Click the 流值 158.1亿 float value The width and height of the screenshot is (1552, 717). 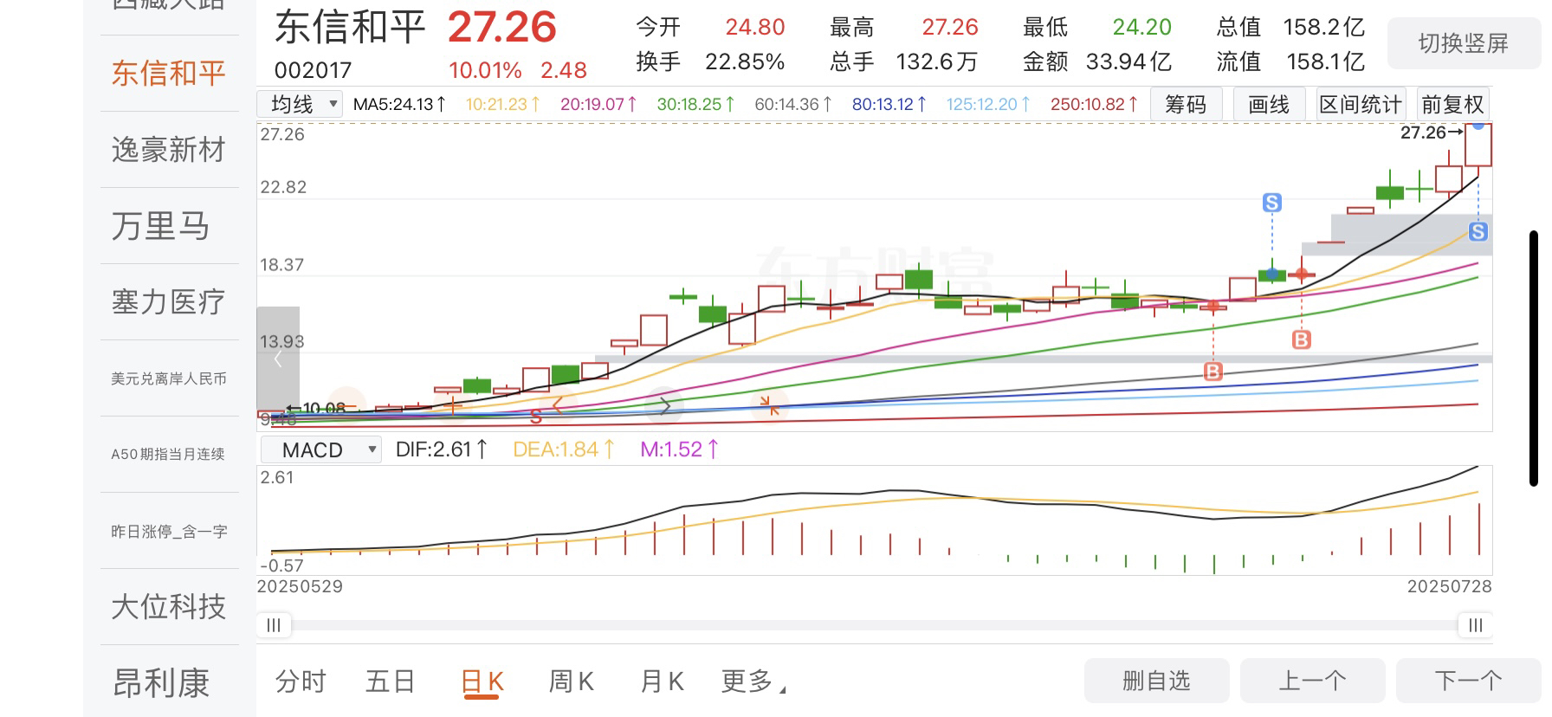1325,61
